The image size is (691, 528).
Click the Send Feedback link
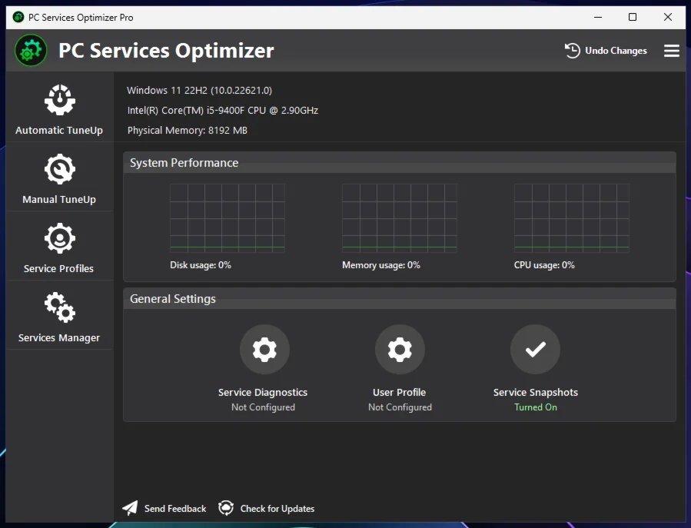click(x=175, y=509)
